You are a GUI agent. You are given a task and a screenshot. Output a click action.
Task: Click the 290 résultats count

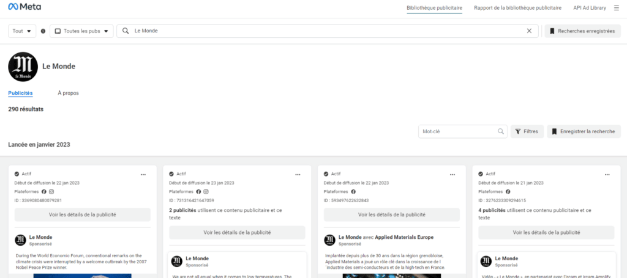[x=26, y=109]
